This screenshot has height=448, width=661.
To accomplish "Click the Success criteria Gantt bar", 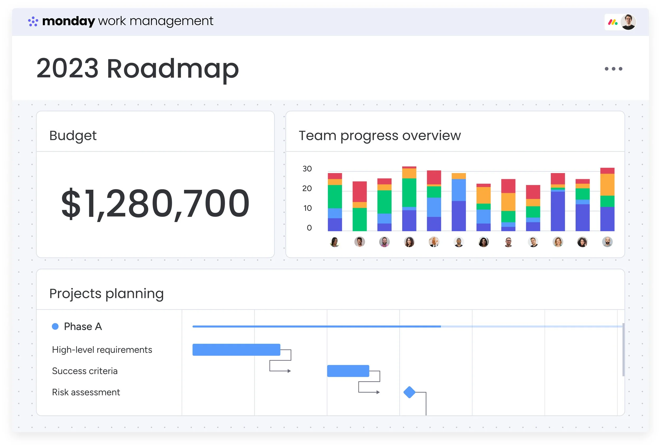I will [348, 370].
